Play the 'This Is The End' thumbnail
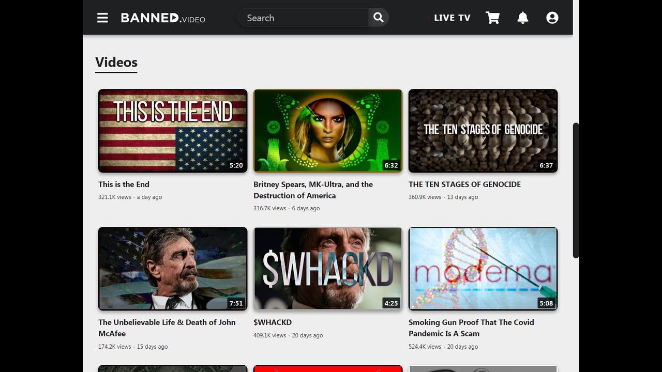 click(x=173, y=131)
